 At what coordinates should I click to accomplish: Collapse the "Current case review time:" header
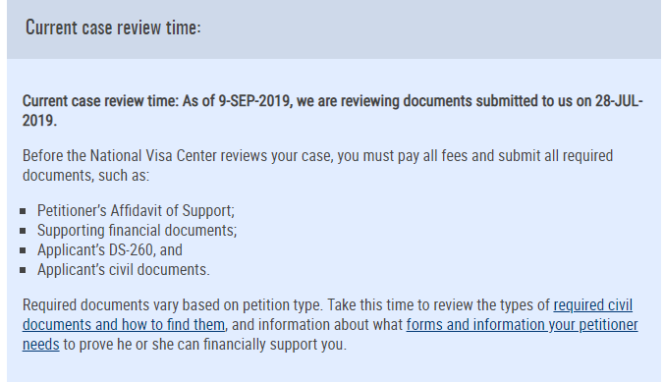334,28
